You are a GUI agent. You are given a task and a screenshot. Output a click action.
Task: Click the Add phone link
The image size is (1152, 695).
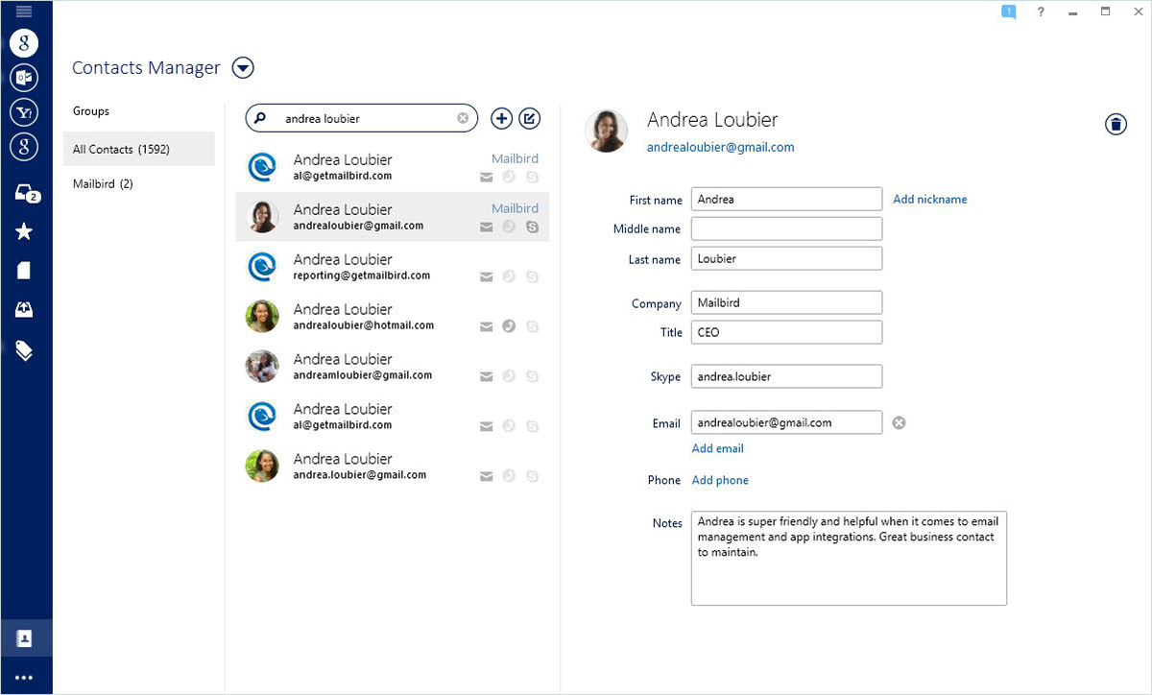tap(720, 480)
